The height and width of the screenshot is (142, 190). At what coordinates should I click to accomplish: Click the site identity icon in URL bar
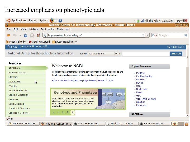45,35
